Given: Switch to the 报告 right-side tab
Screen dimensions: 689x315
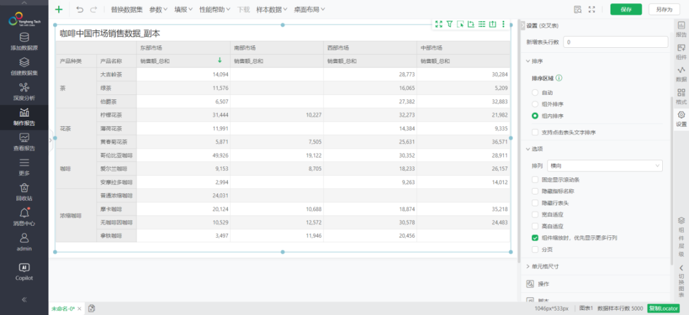Looking at the screenshot, I should click(x=681, y=29).
